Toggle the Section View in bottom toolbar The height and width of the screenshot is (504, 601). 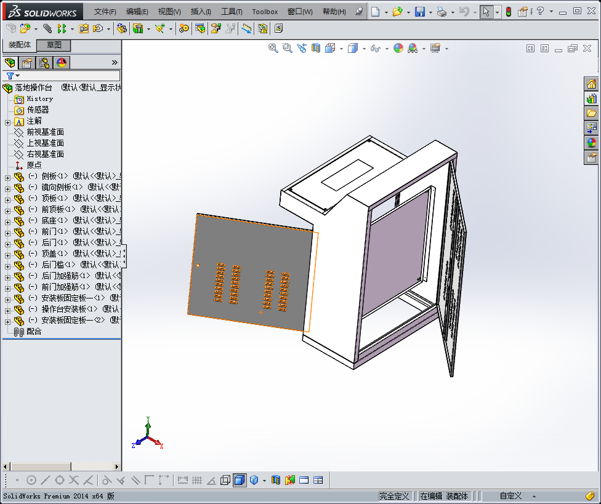276,480
